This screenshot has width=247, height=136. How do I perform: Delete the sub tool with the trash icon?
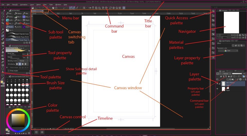tap(29, 43)
